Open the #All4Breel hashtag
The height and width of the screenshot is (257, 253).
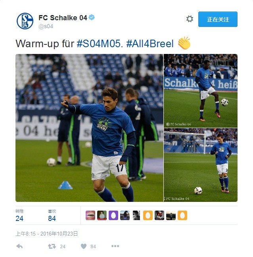(150, 44)
